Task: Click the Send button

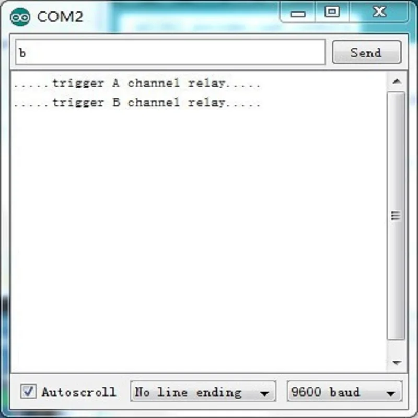Action: (x=367, y=52)
